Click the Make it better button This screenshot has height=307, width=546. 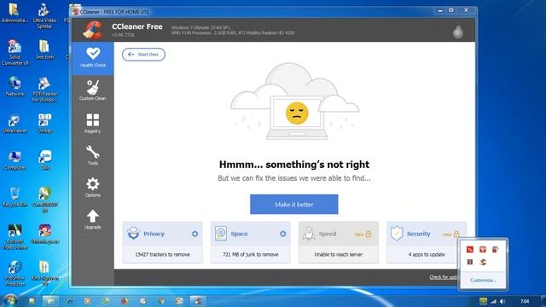click(293, 205)
